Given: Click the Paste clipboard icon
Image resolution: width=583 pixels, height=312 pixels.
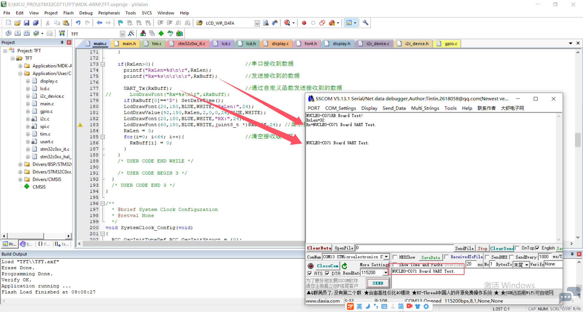Looking at the screenshot, I should pos(66,23).
